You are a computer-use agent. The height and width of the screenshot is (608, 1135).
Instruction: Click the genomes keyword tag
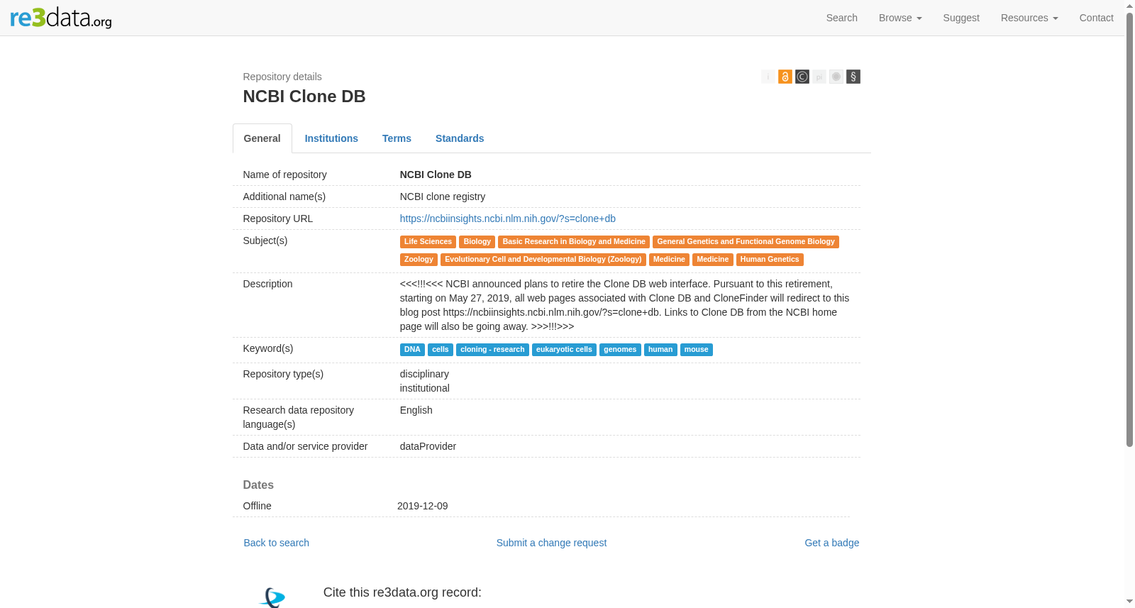tap(620, 350)
